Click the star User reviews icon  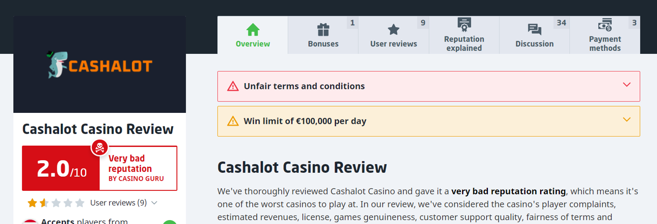coord(394,30)
